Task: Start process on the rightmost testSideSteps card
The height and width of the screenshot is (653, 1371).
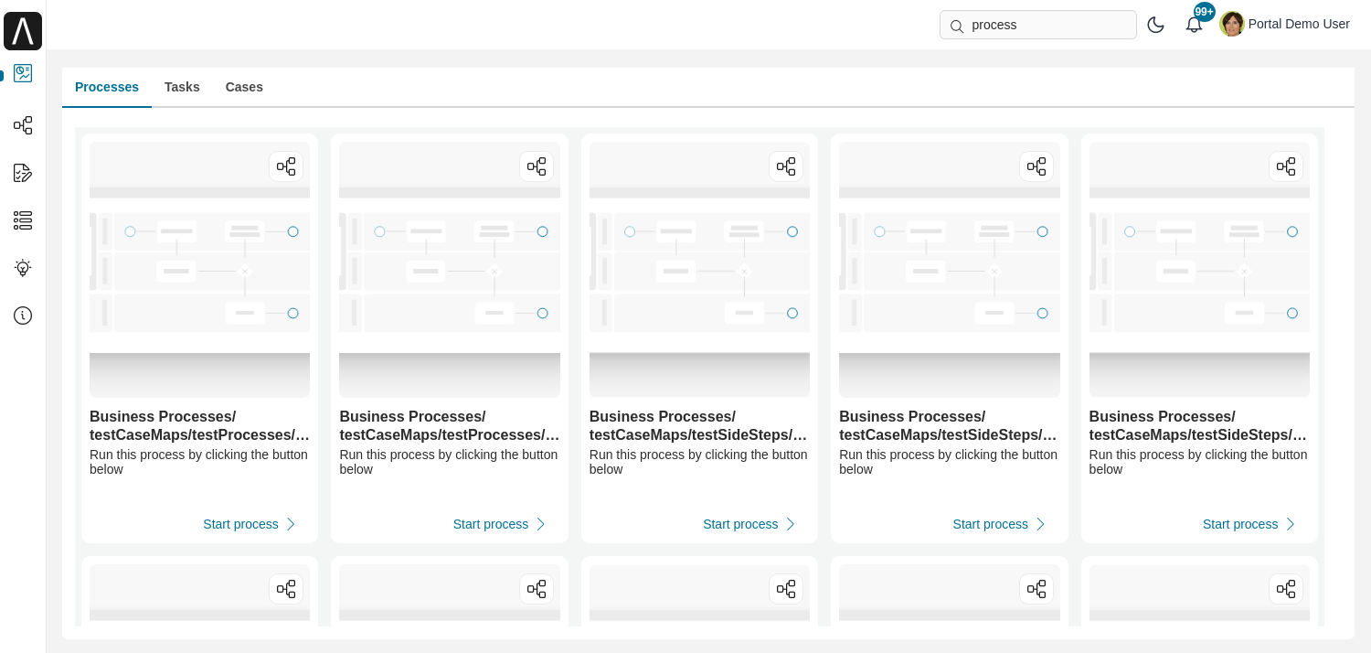Action: pyautogui.click(x=1240, y=524)
